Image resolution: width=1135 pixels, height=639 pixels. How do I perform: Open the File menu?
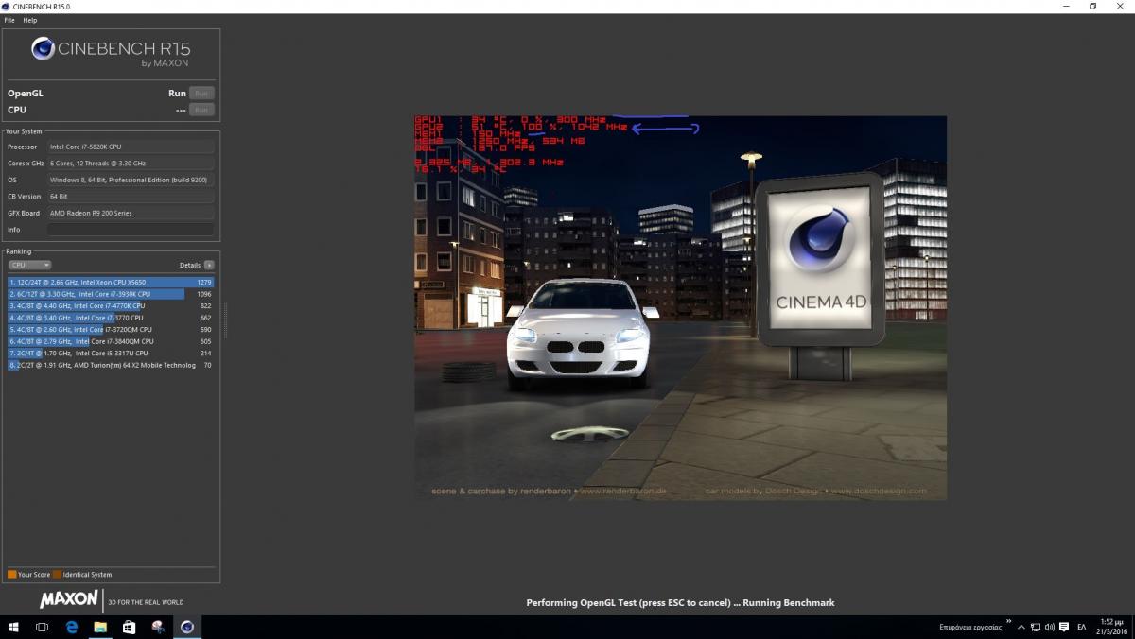pyautogui.click(x=9, y=20)
